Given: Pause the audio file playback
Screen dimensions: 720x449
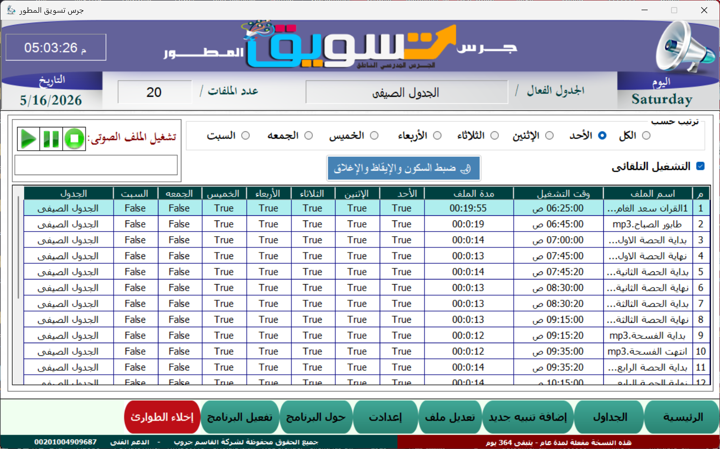Looking at the screenshot, I should click(51, 138).
